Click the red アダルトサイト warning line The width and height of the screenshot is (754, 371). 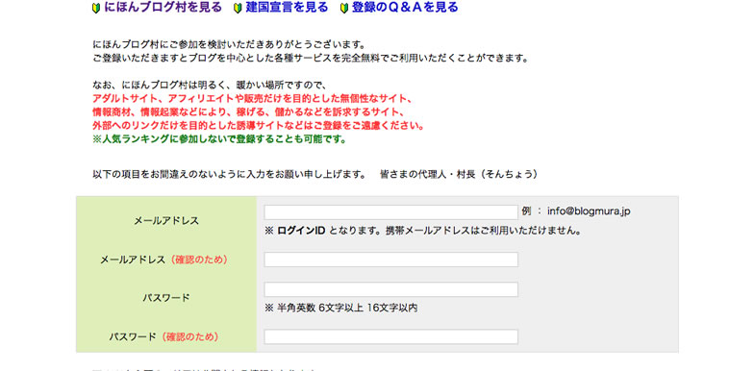pos(252,100)
